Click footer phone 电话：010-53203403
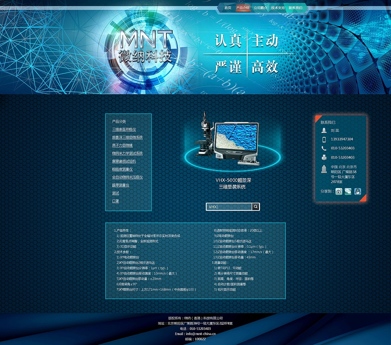 [195, 329]
